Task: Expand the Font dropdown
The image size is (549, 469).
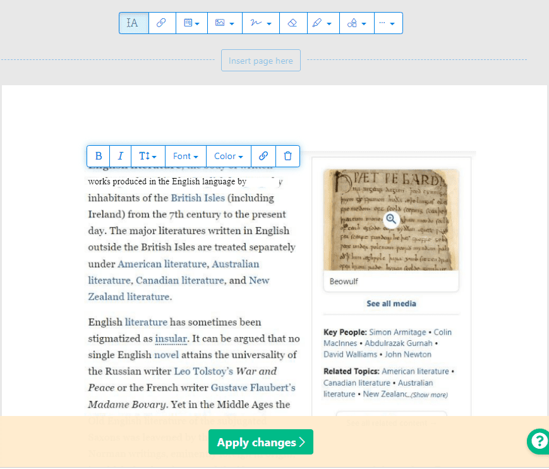Action: pos(185,156)
